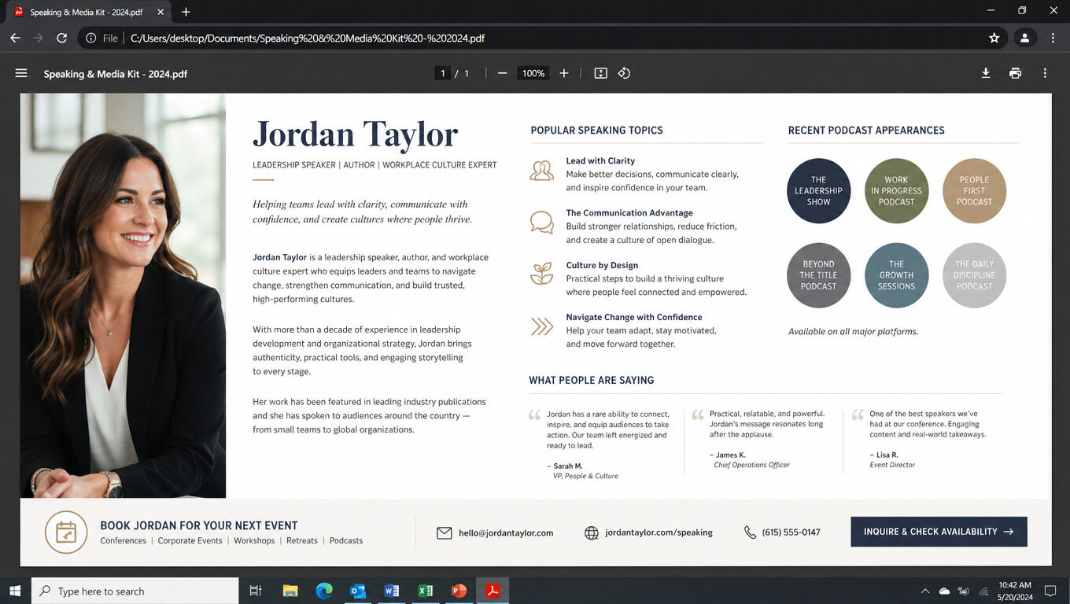
Task: Click the (615) 555-0147 phone number
Action: tap(791, 532)
